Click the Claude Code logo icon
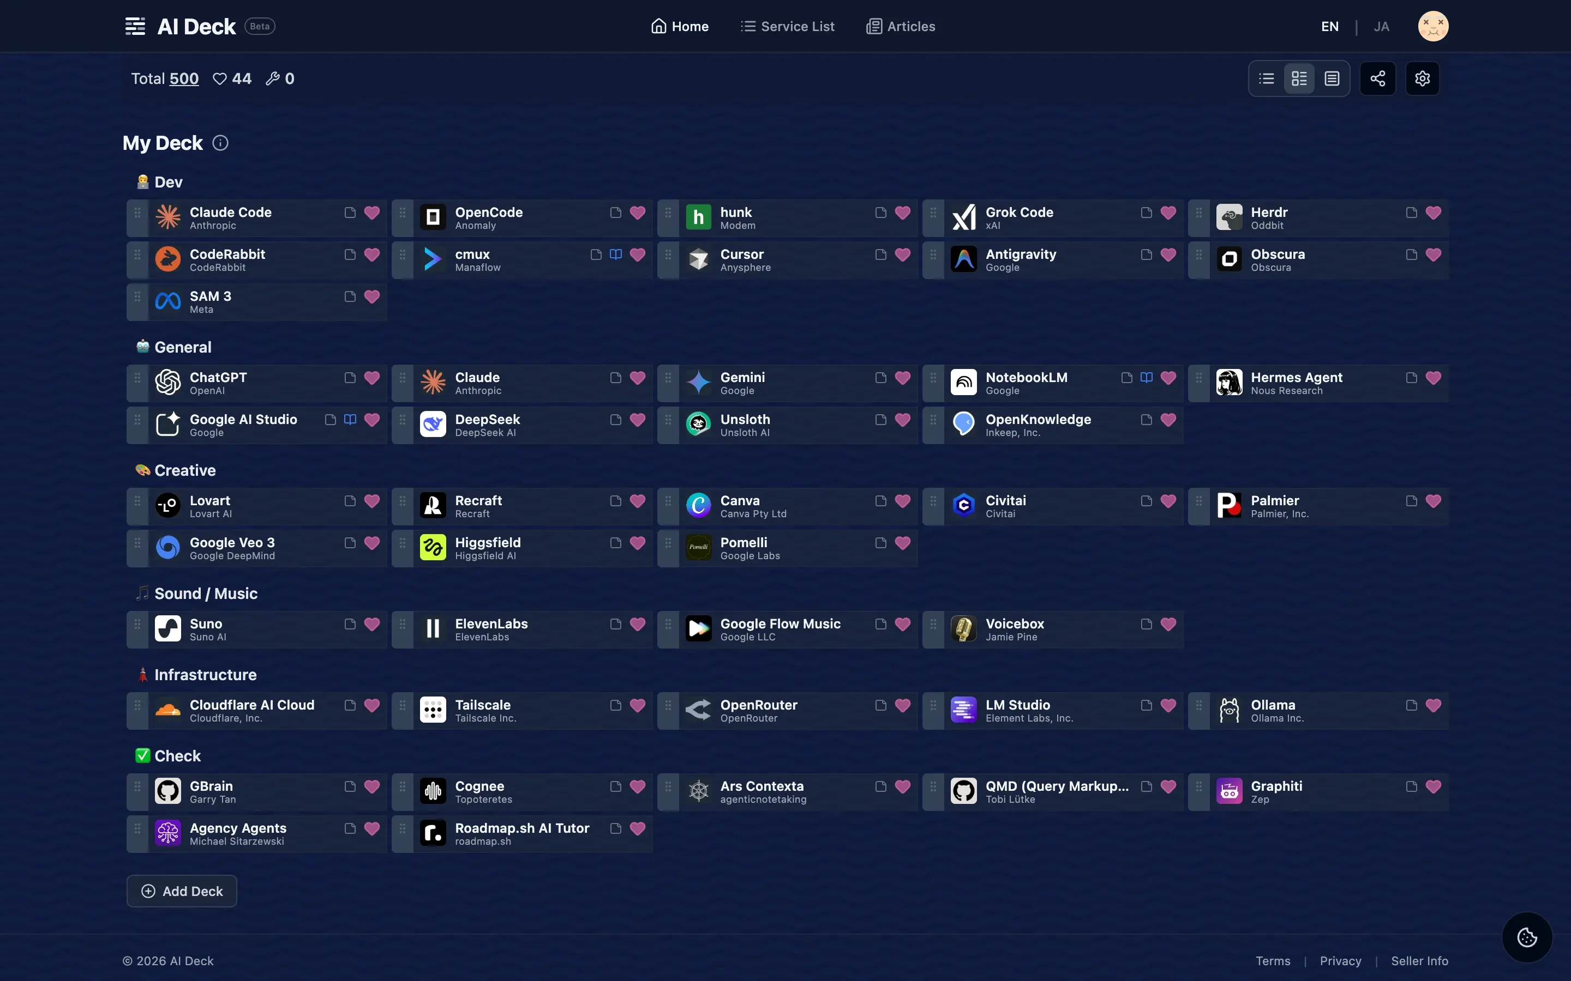The image size is (1571, 981). (168, 217)
